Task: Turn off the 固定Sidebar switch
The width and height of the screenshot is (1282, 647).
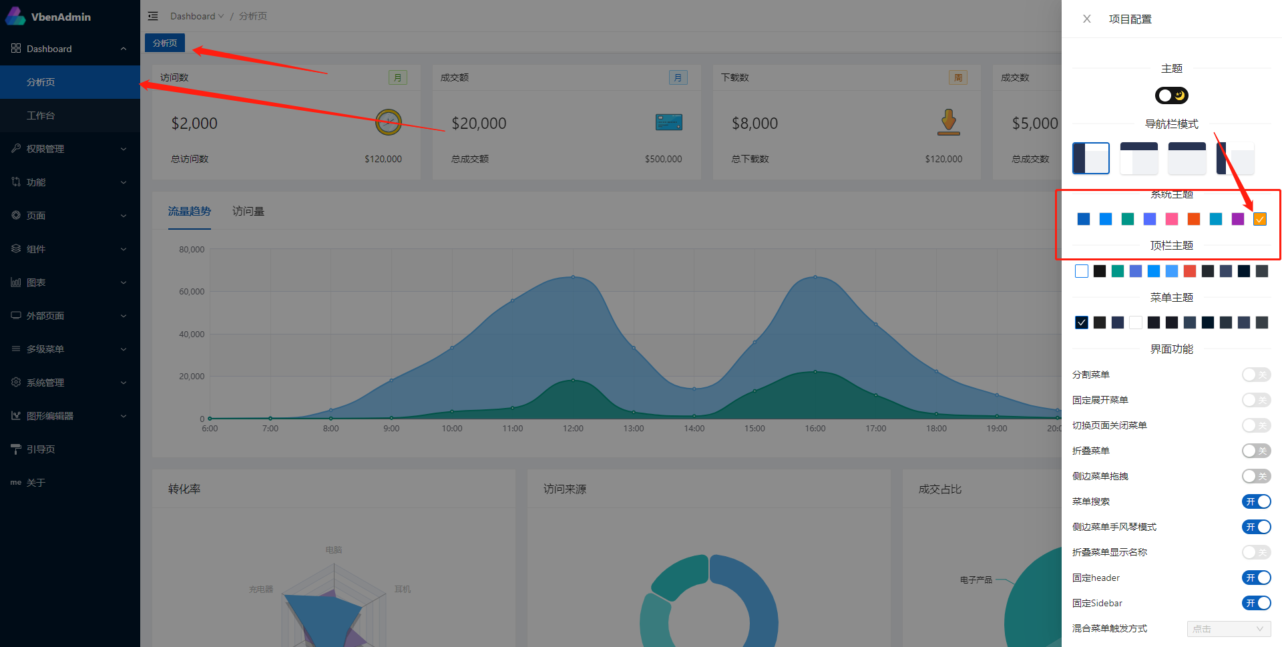Action: [1256, 603]
